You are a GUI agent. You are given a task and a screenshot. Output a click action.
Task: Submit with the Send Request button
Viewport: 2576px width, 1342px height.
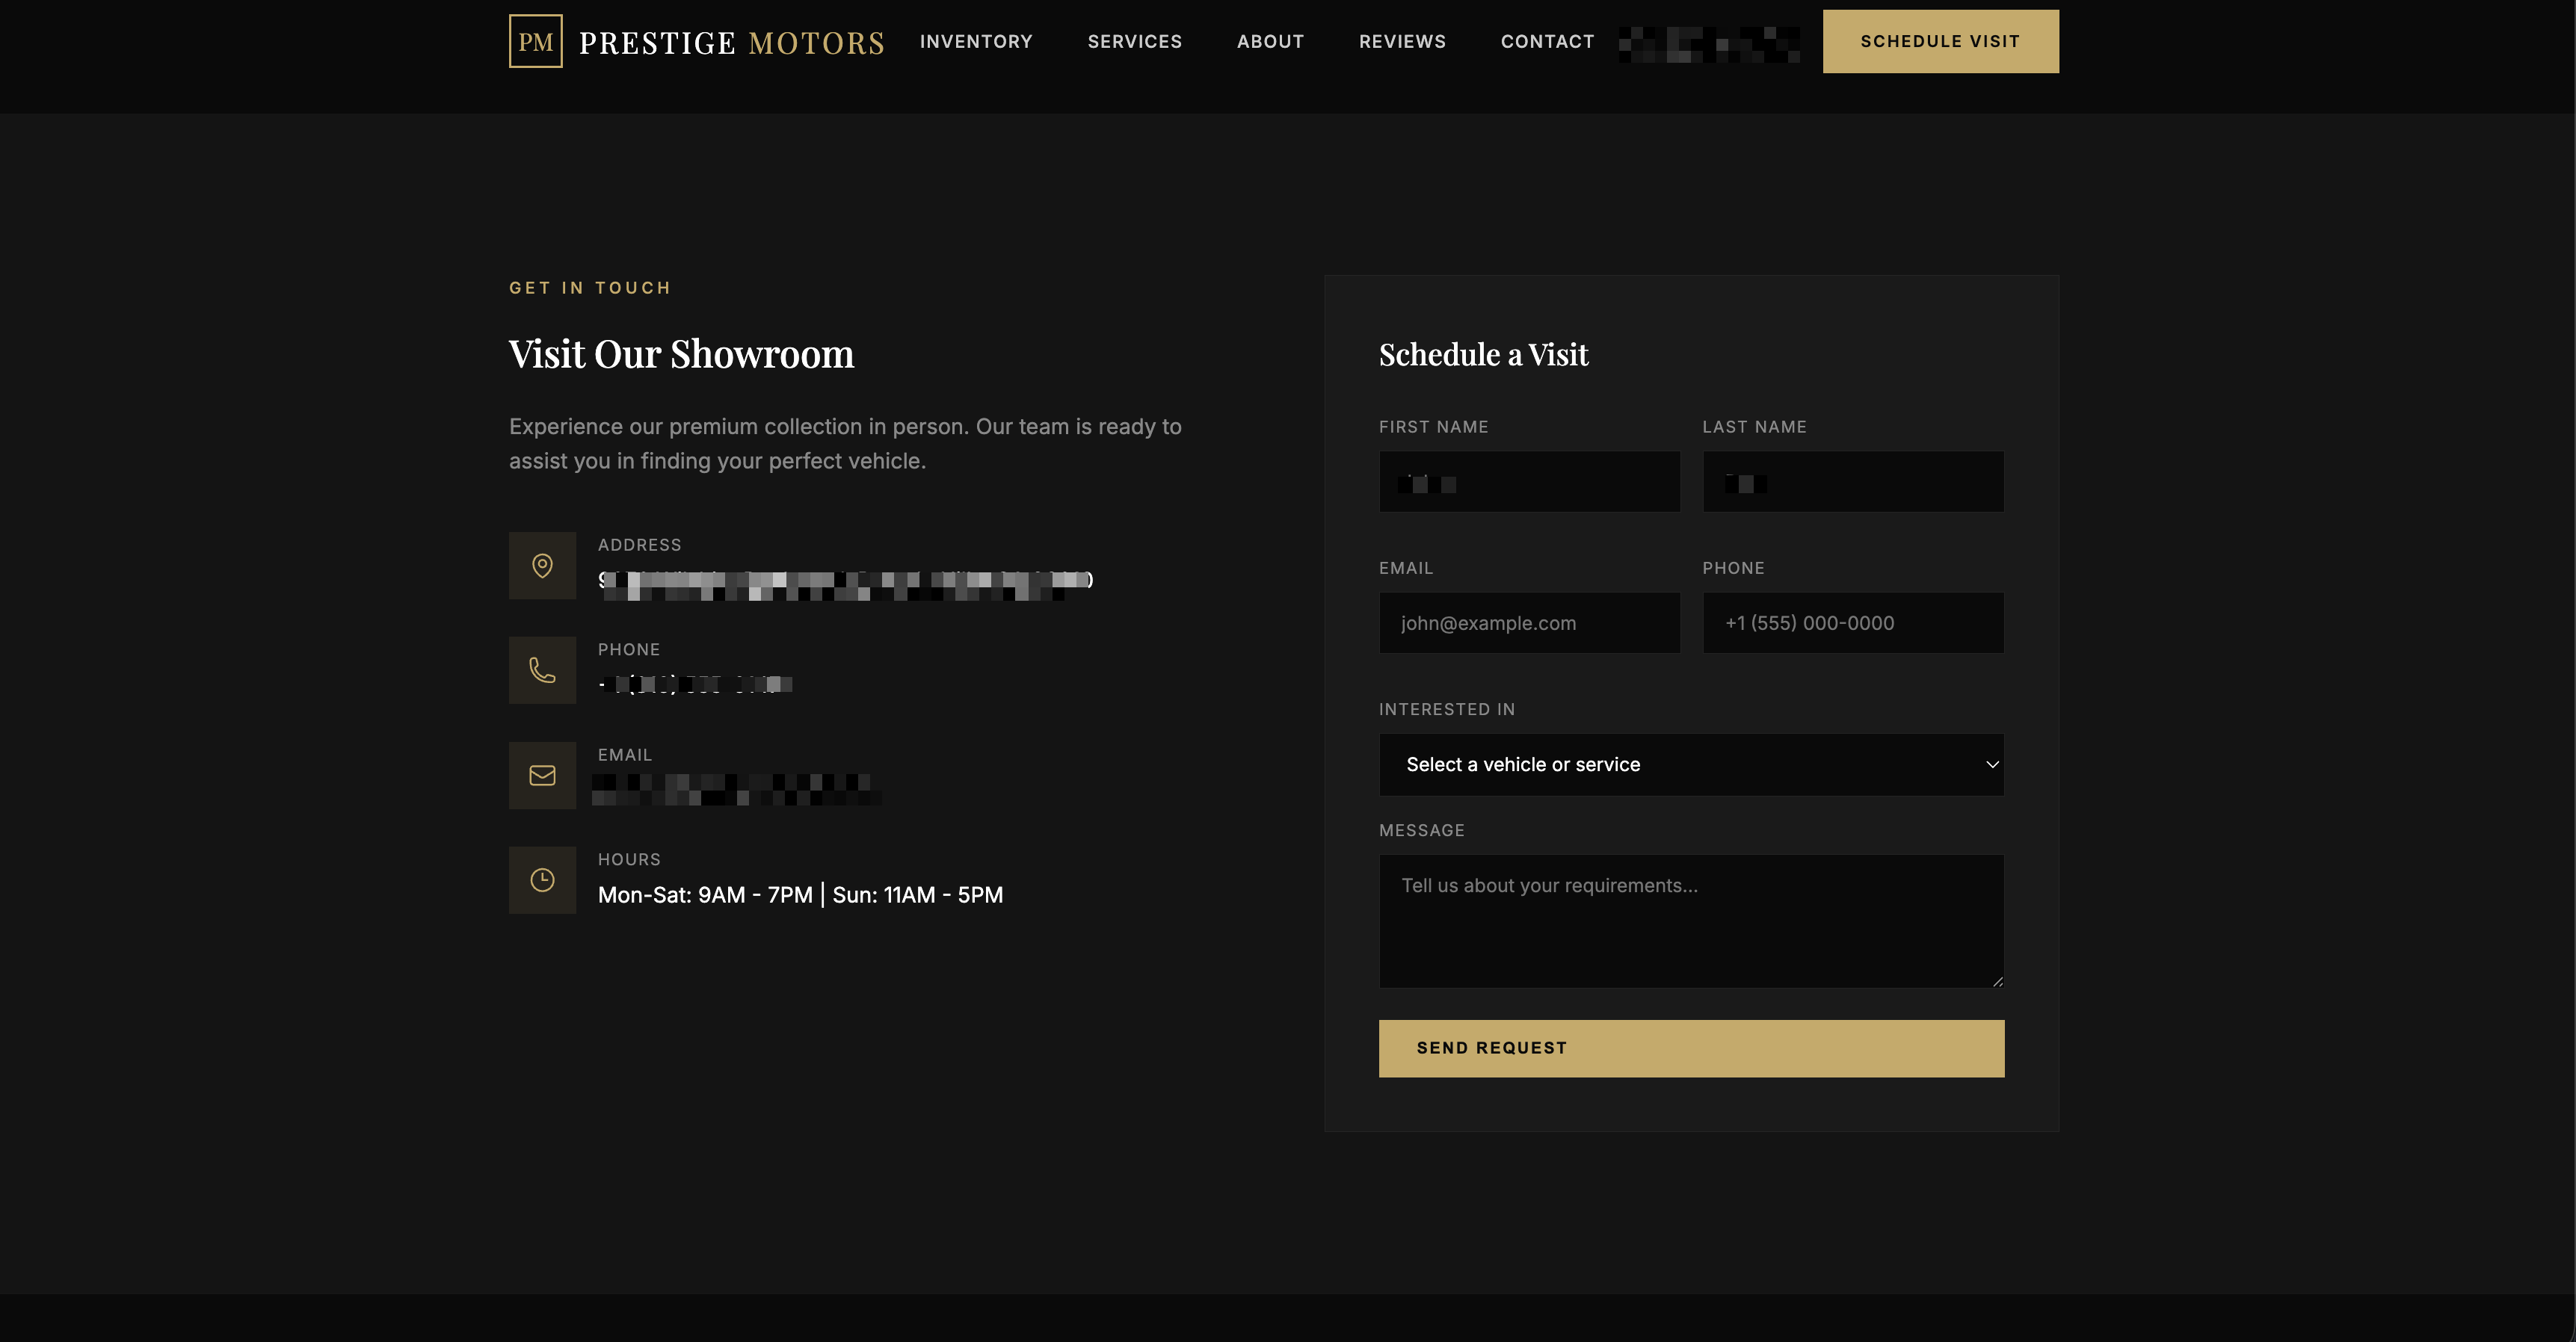pyautogui.click(x=1690, y=1048)
